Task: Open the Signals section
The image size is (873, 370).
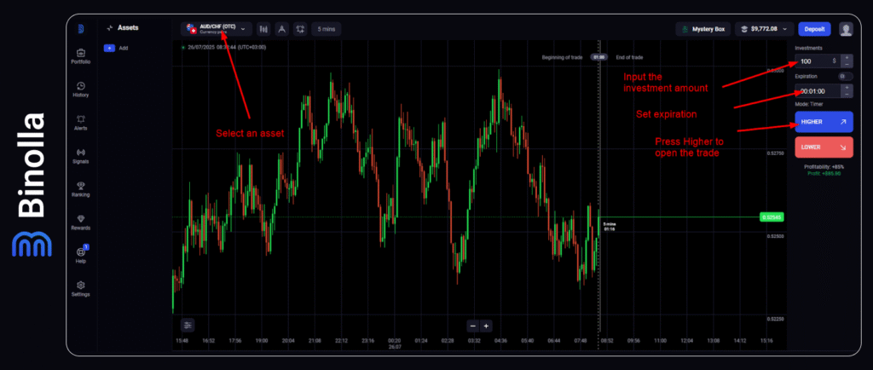Action: 81,155
